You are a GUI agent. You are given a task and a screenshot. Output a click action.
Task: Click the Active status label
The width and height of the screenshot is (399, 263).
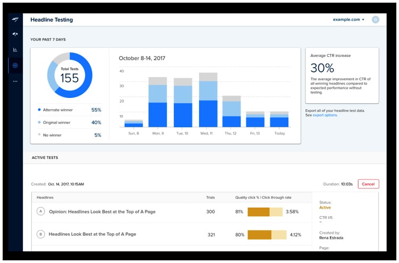pos(325,208)
